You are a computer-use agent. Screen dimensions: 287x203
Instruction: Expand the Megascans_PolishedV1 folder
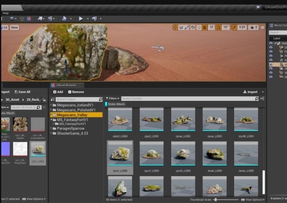[x=51, y=110]
